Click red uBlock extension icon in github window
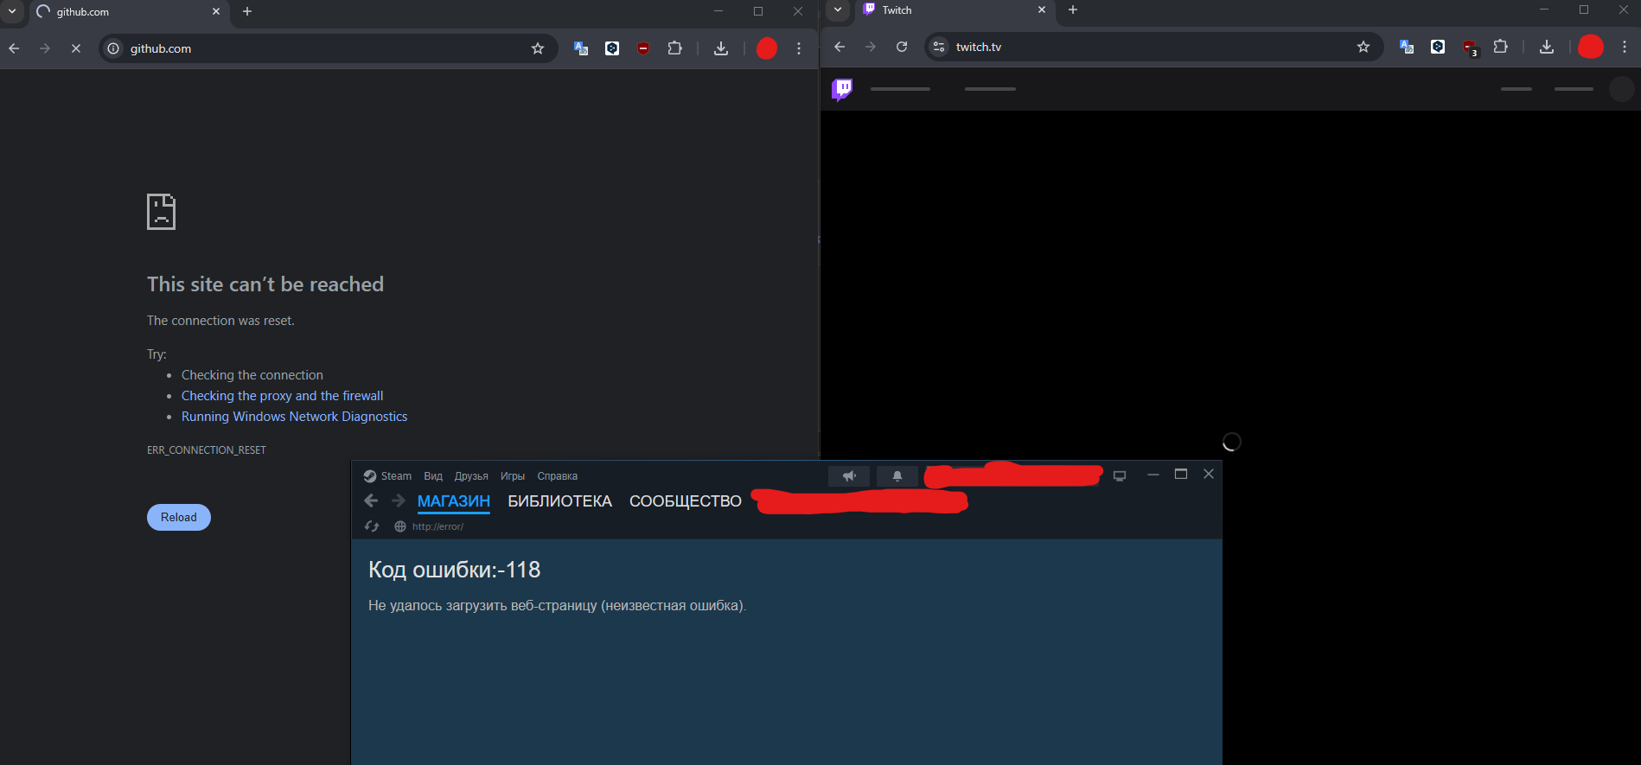Viewport: 1641px width, 765px height. pos(643,48)
